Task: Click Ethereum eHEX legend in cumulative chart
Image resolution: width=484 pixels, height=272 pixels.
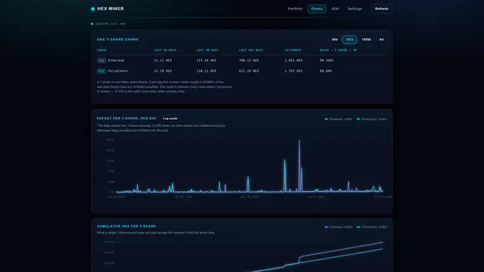Action: (338, 227)
